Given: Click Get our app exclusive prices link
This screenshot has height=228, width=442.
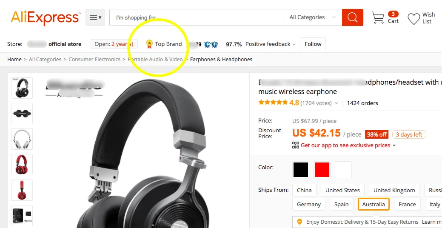Looking at the screenshot, I should click(345, 145).
